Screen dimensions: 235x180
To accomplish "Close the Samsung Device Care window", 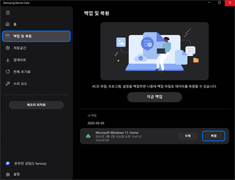I will point(230,3).
